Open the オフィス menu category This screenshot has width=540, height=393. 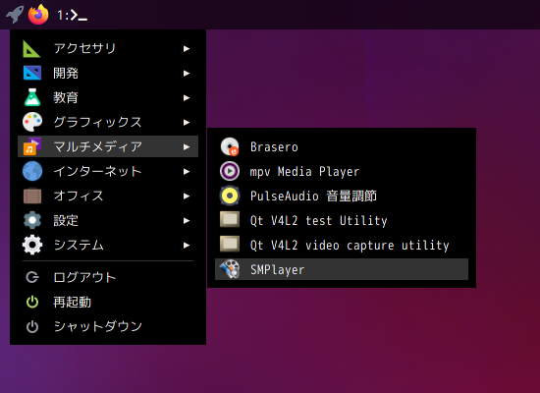[x=108, y=196]
